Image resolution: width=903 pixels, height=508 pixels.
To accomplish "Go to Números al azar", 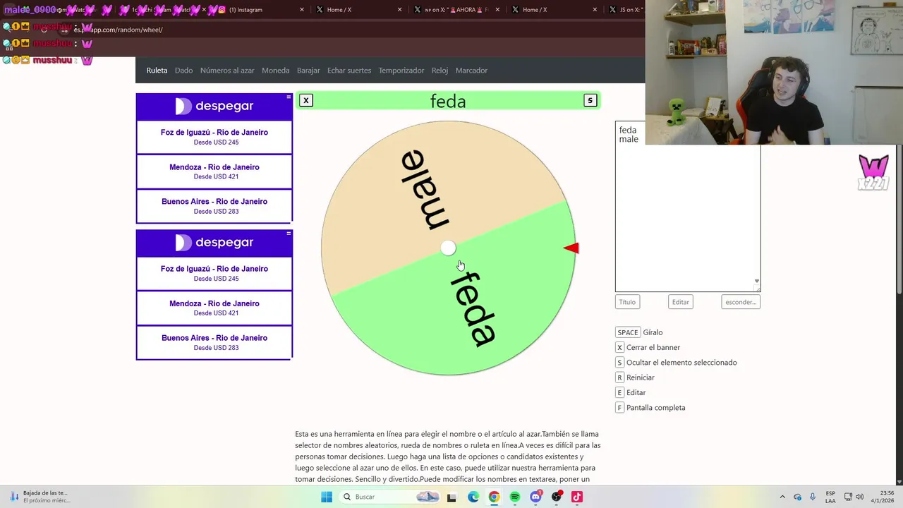I will (227, 71).
